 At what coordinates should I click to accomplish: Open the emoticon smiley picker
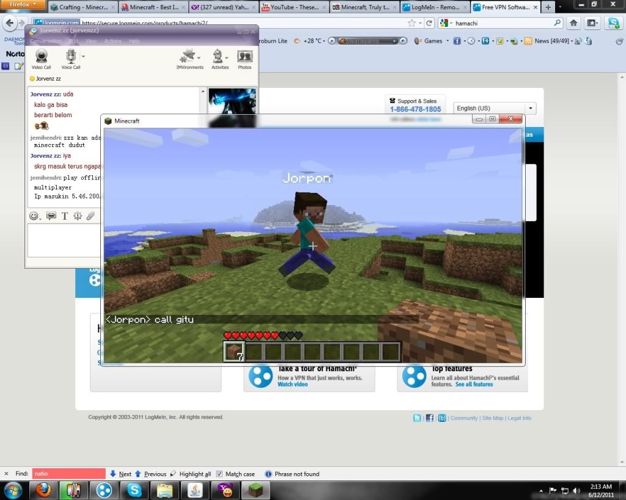coord(35,216)
